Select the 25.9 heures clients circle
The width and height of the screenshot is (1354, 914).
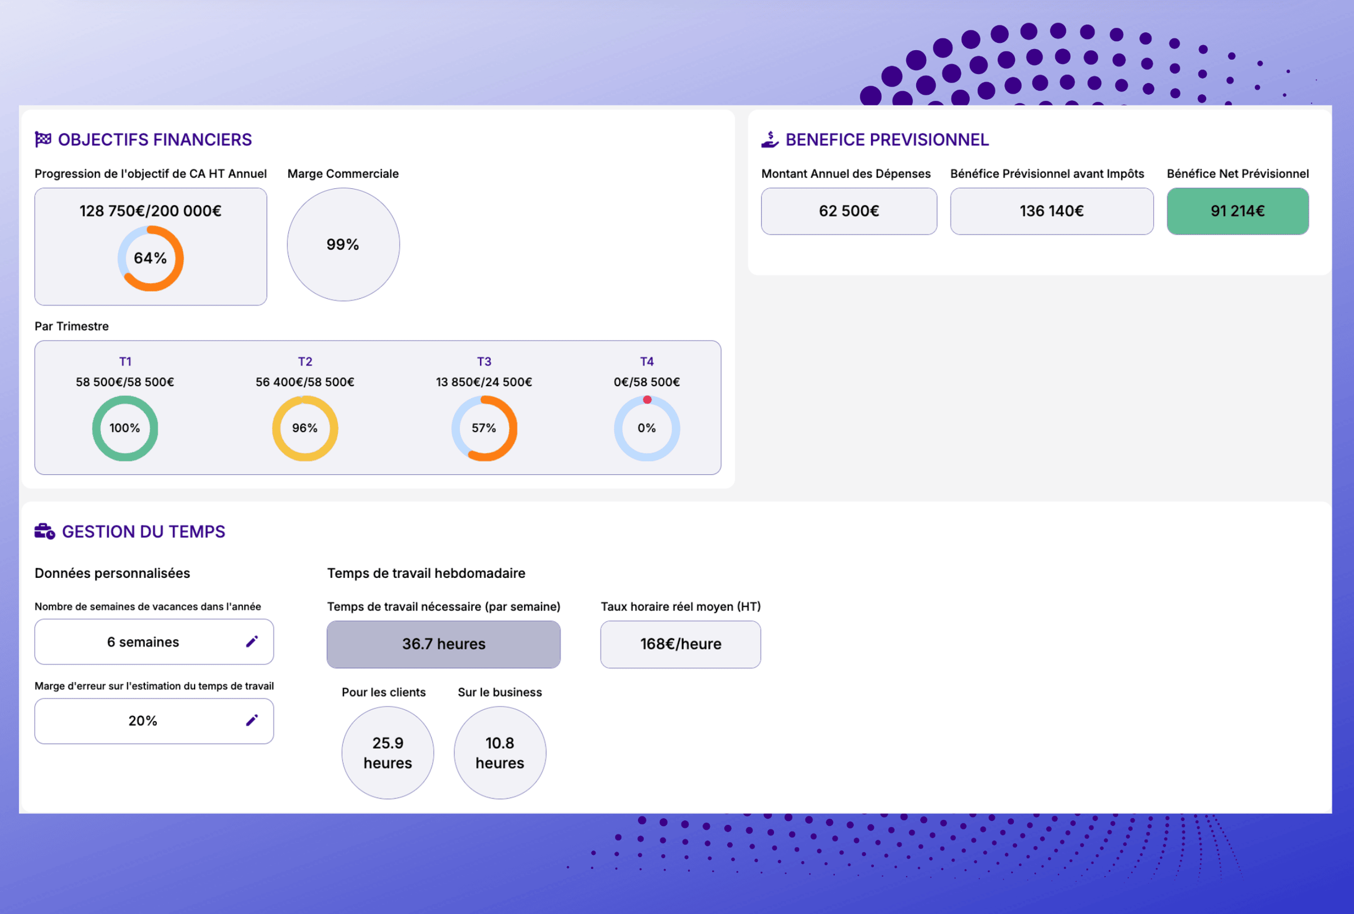coord(388,753)
